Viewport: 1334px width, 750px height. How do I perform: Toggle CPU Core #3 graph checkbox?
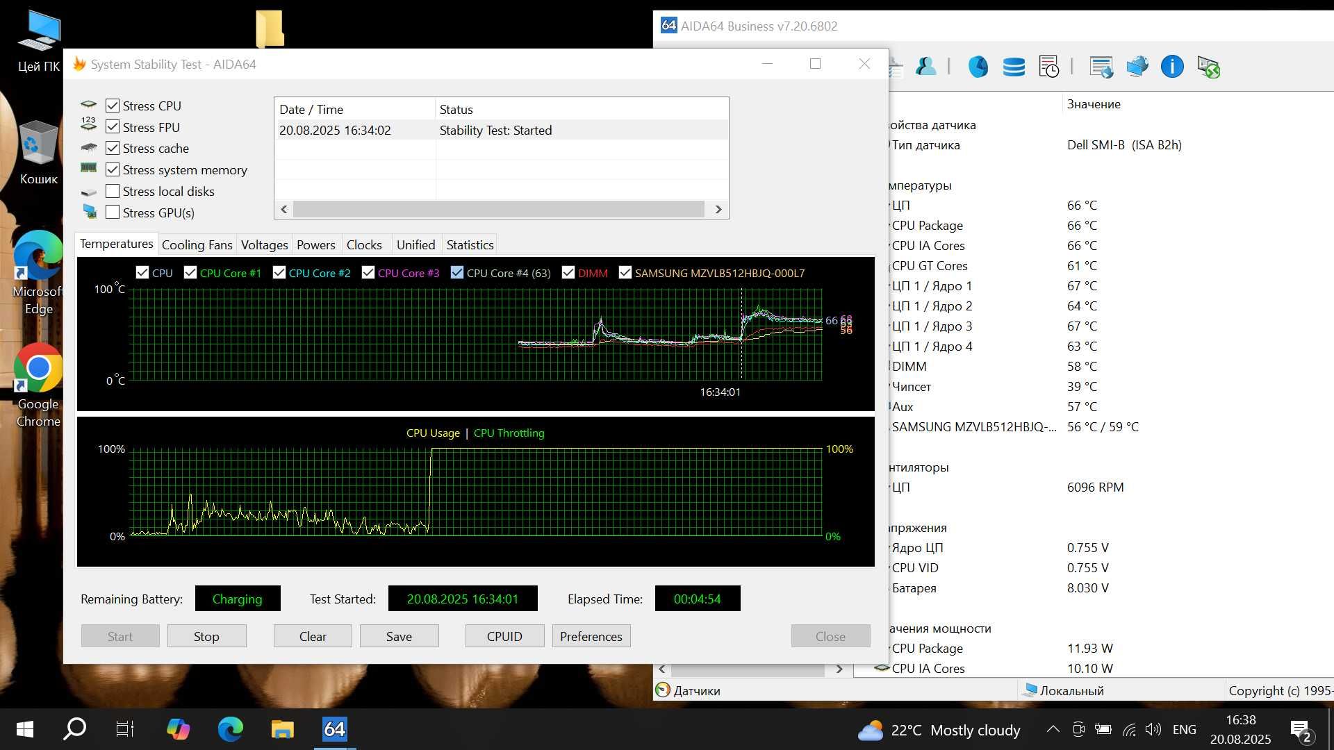(368, 273)
